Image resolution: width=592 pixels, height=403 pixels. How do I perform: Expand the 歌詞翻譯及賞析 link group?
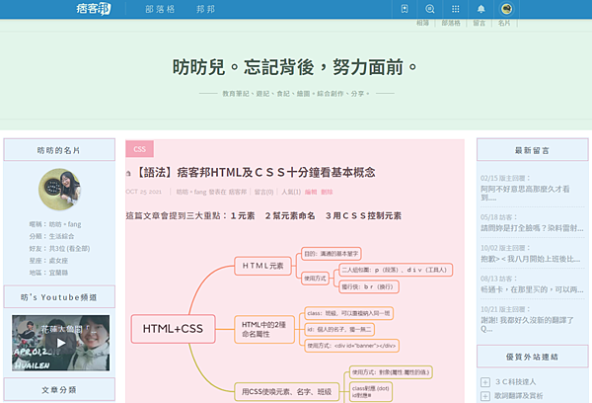pos(485,396)
